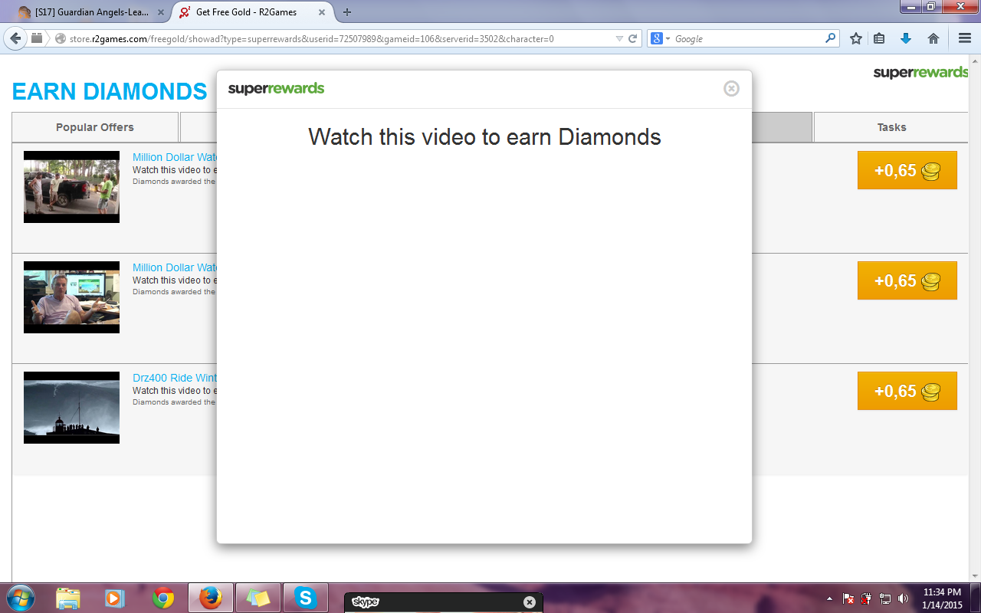
Task: Open Skype from the Windows taskbar
Action: tap(306, 598)
